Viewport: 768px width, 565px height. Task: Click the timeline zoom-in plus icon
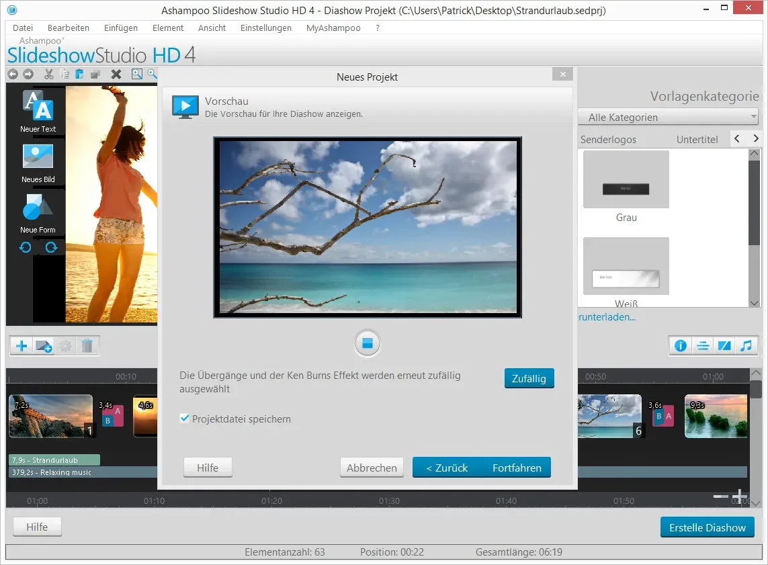[740, 496]
